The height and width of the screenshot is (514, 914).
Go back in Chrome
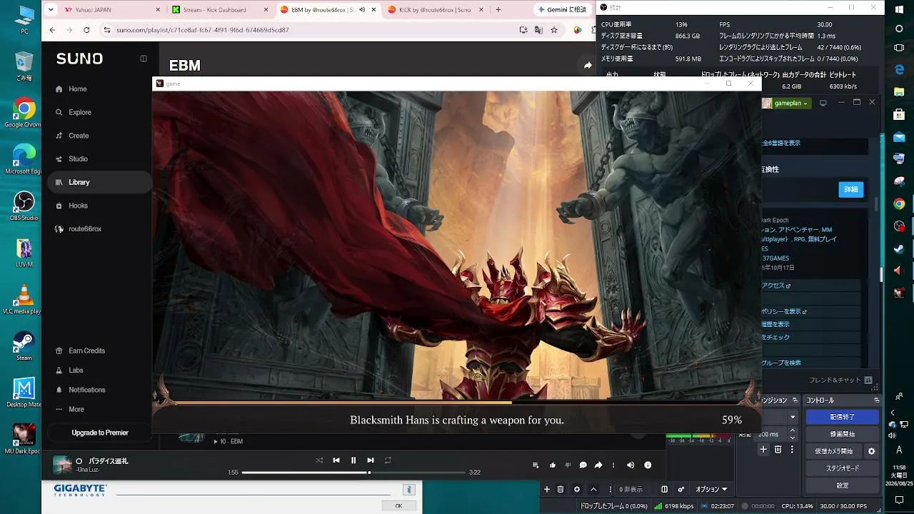click(x=52, y=30)
